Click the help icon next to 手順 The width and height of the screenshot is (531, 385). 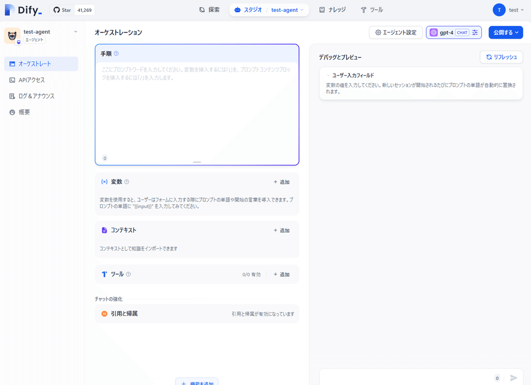point(116,53)
